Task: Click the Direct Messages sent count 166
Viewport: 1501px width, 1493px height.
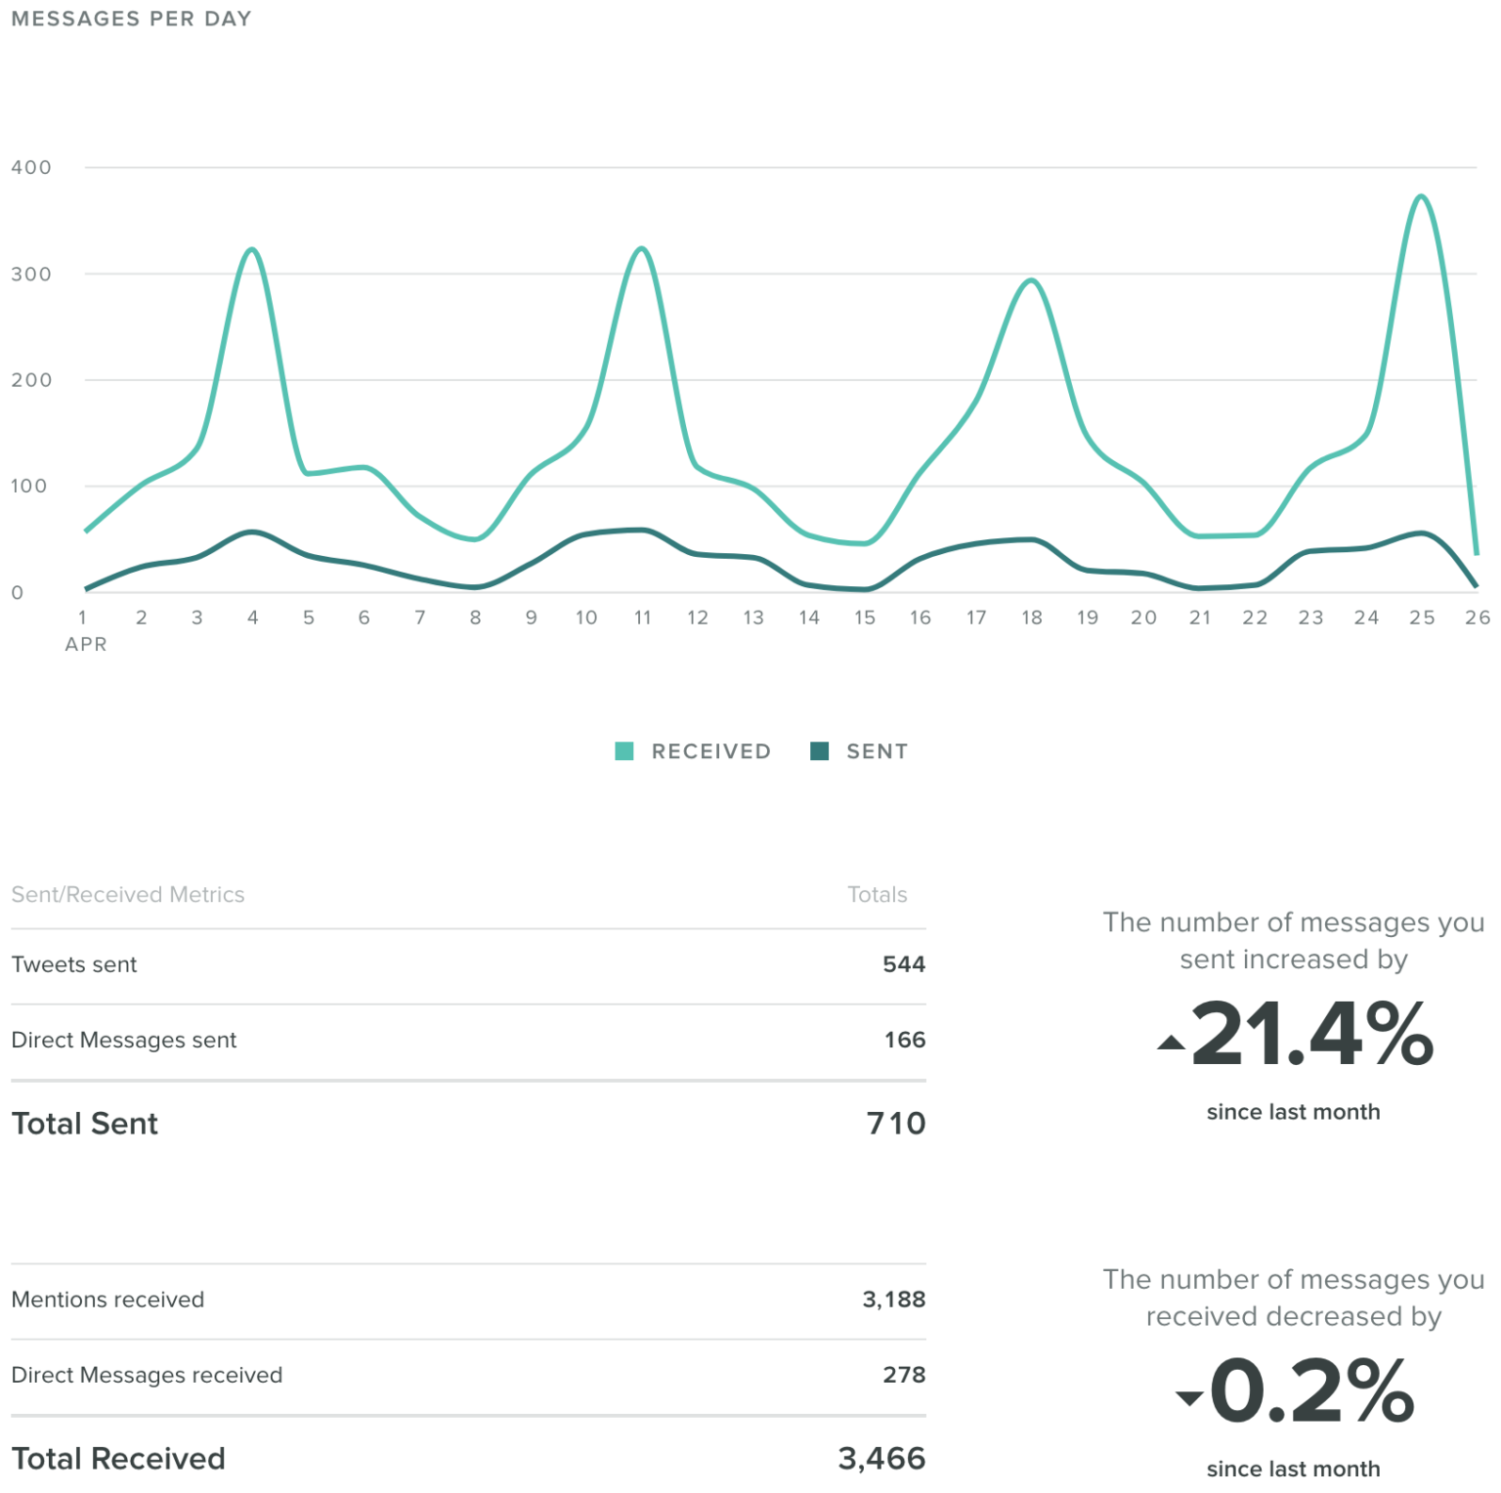Action: [909, 1040]
